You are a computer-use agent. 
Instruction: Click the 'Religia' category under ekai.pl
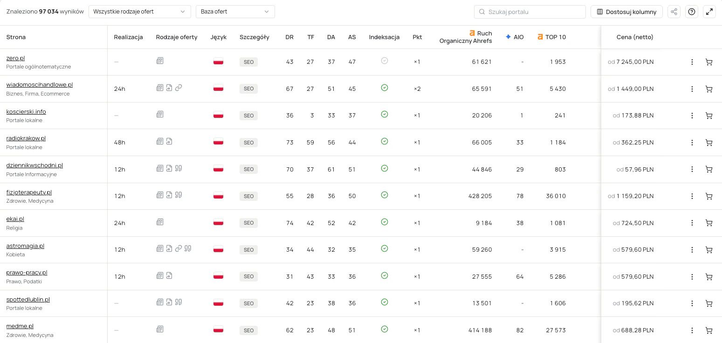click(14, 228)
